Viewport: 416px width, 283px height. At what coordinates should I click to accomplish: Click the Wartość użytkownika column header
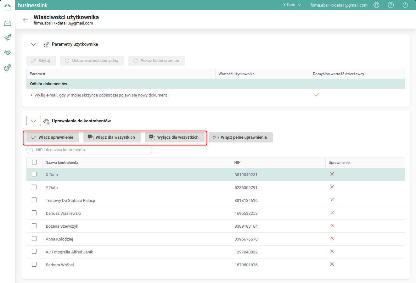coord(262,74)
